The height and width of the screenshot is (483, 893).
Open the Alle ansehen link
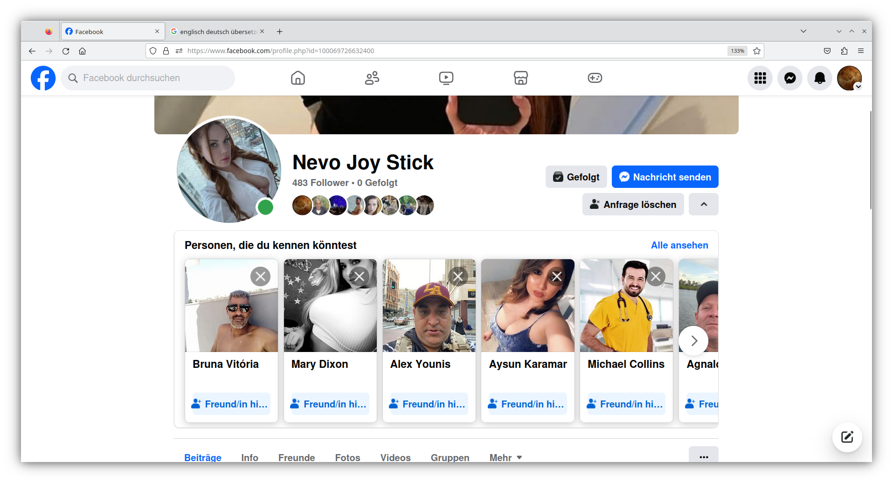679,245
